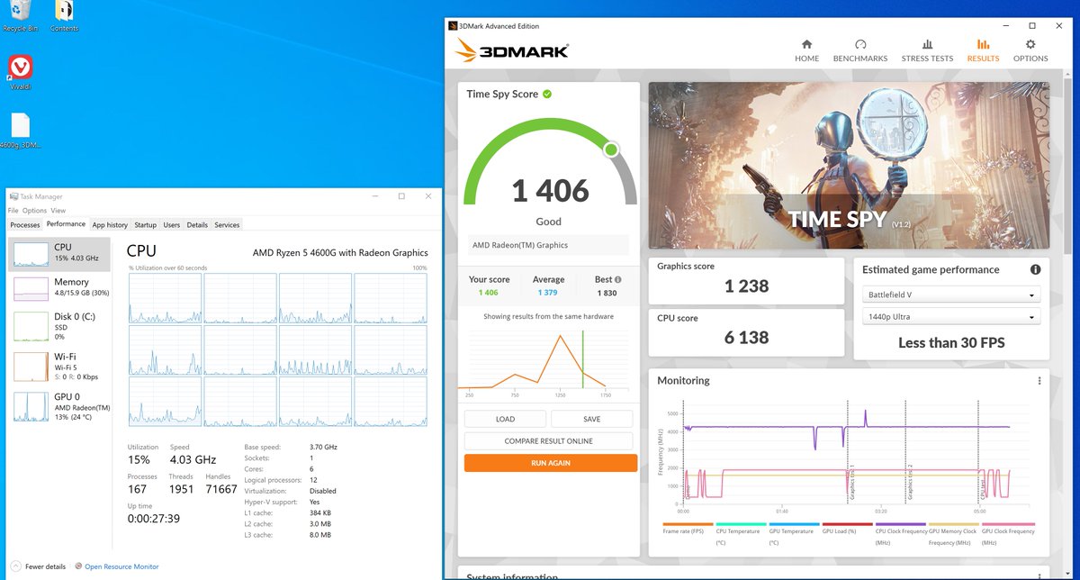1080x580 pixels.
Task: Click COMPARE RESULT ONLINE button
Action: (548, 441)
